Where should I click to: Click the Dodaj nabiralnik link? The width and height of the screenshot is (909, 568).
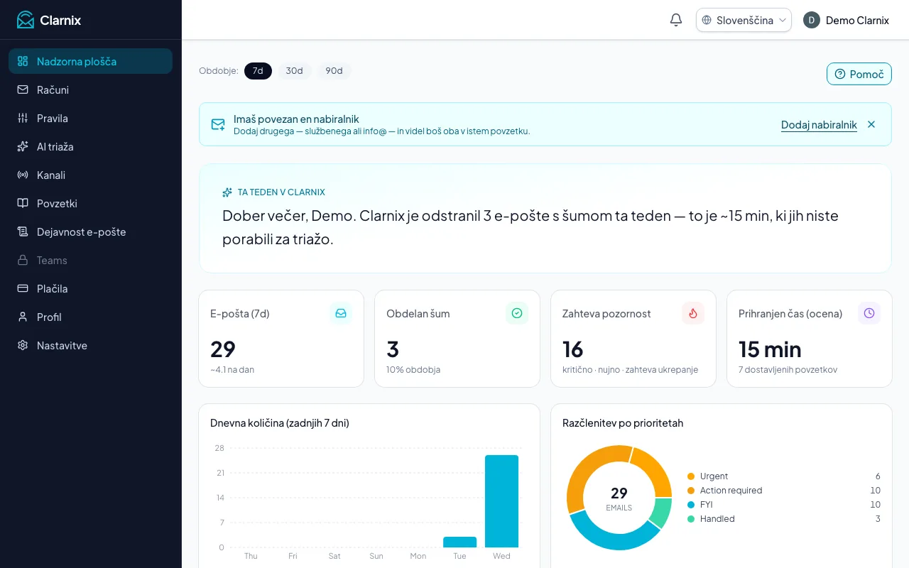point(819,125)
